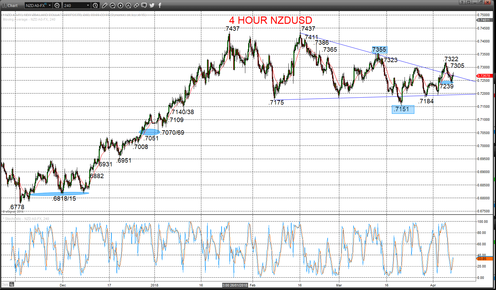Click the .7184 annotation label
The width and height of the screenshot is (496, 290).
pyautogui.click(x=426, y=101)
